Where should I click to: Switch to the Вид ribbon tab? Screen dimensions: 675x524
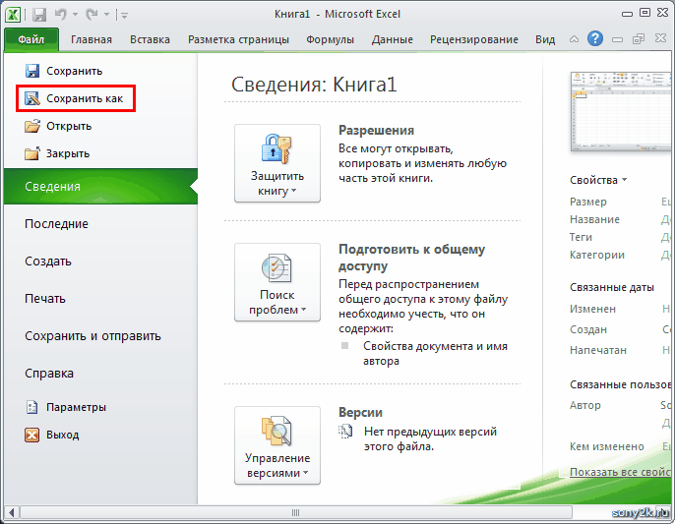545,39
